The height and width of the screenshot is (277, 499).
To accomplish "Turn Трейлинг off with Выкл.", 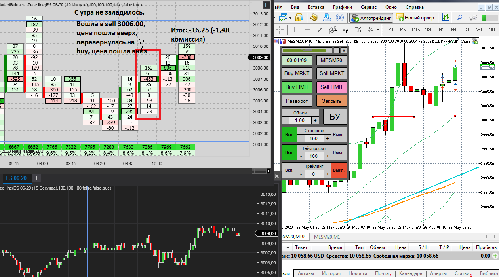I will click(339, 170).
